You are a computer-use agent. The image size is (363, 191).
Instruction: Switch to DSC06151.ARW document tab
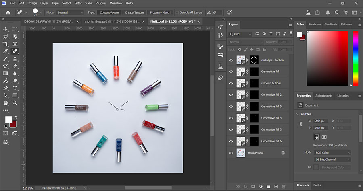49,21
